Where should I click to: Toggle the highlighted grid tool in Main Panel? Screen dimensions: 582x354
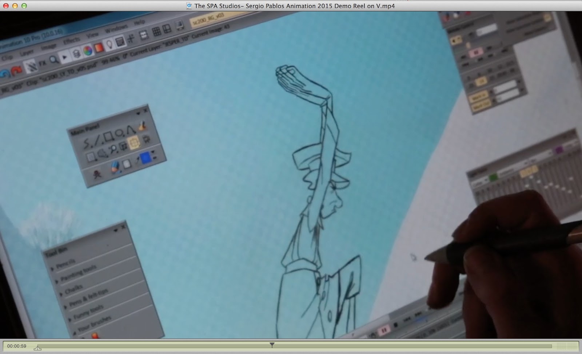click(134, 143)
